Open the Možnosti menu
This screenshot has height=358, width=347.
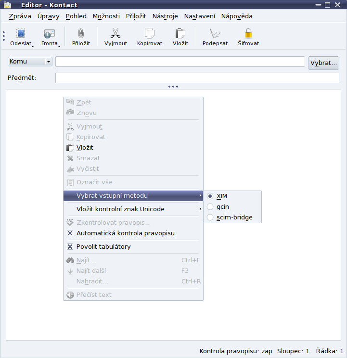click(106, 16)
